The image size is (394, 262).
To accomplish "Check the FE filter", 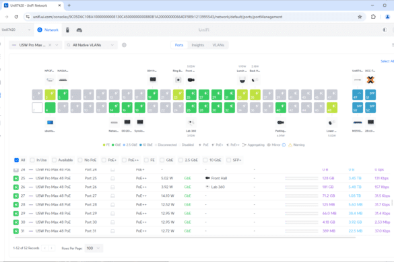I will (146, 160).
